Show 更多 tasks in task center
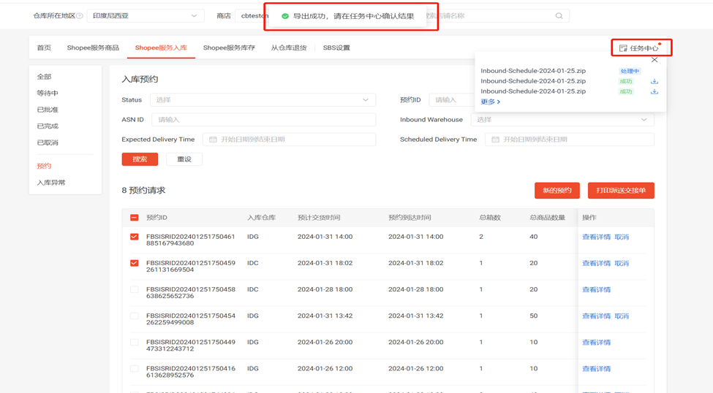Image resolution: width=713 pixels, height=393 pixels. pyautogui.click(x=490, y=102)
